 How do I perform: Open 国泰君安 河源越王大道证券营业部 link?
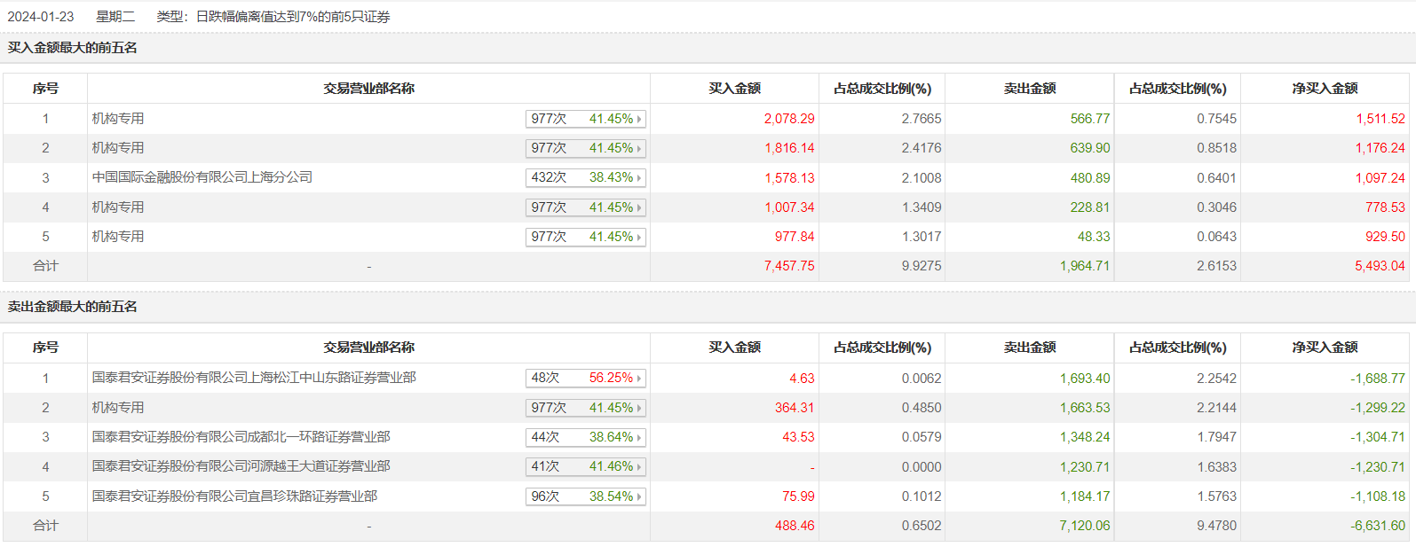pos(241,466)
